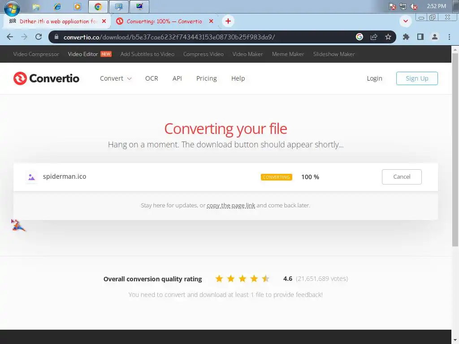Open the Chrome profile icon
The width and height of the screenshot is (459, 344).
[x=435, y=37]
